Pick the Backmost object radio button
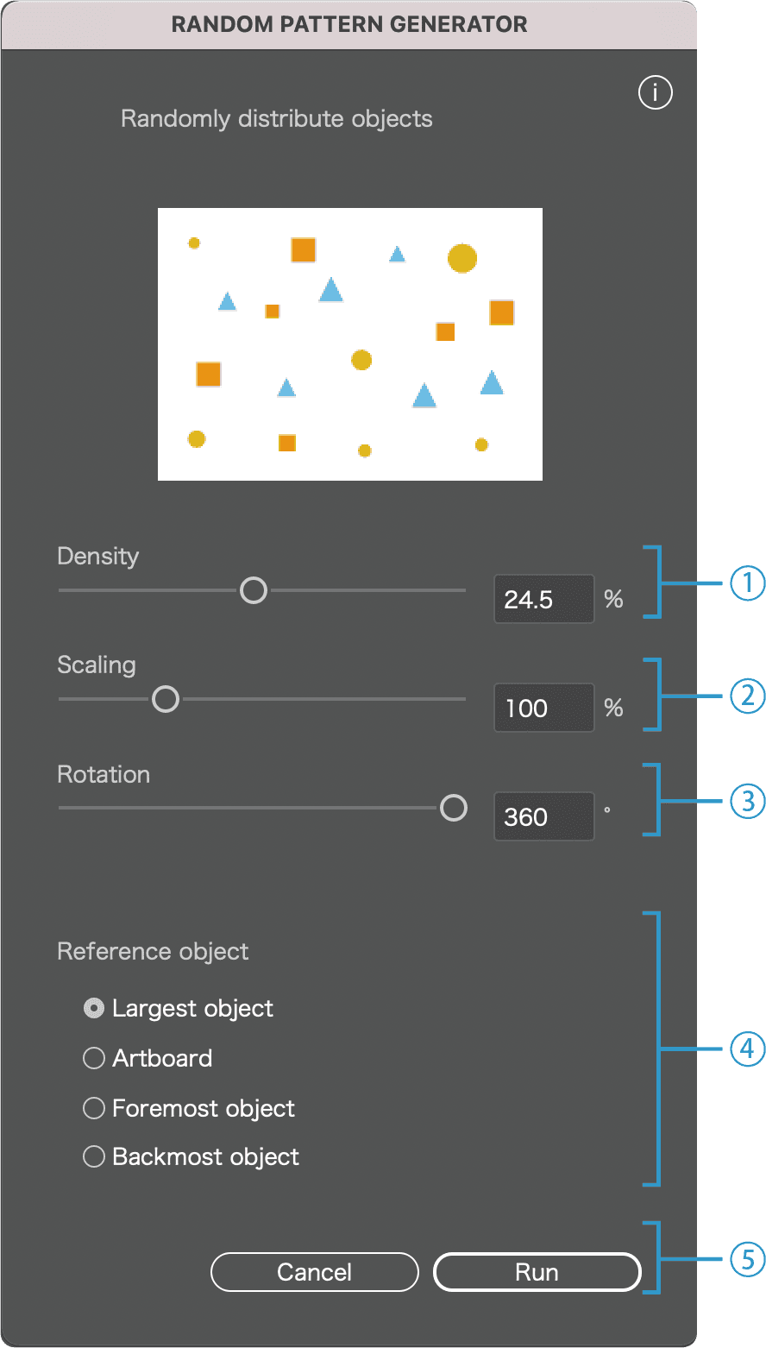766x1348 pixels. tap(94, 1156)
